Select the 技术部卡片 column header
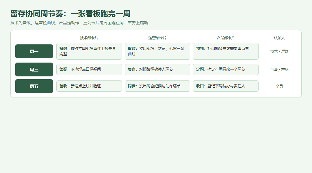This screenshot has width=312, height=173. (89, 38)
